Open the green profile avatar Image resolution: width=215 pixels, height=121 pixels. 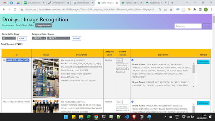206,10
